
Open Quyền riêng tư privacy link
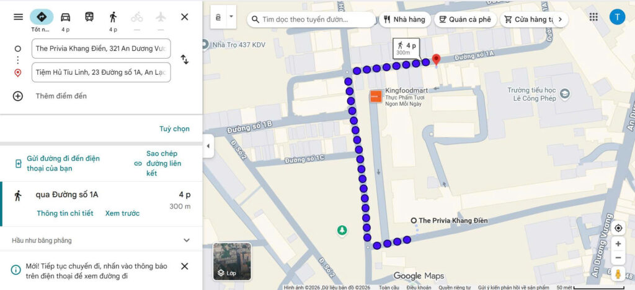(x=455, y=288)
